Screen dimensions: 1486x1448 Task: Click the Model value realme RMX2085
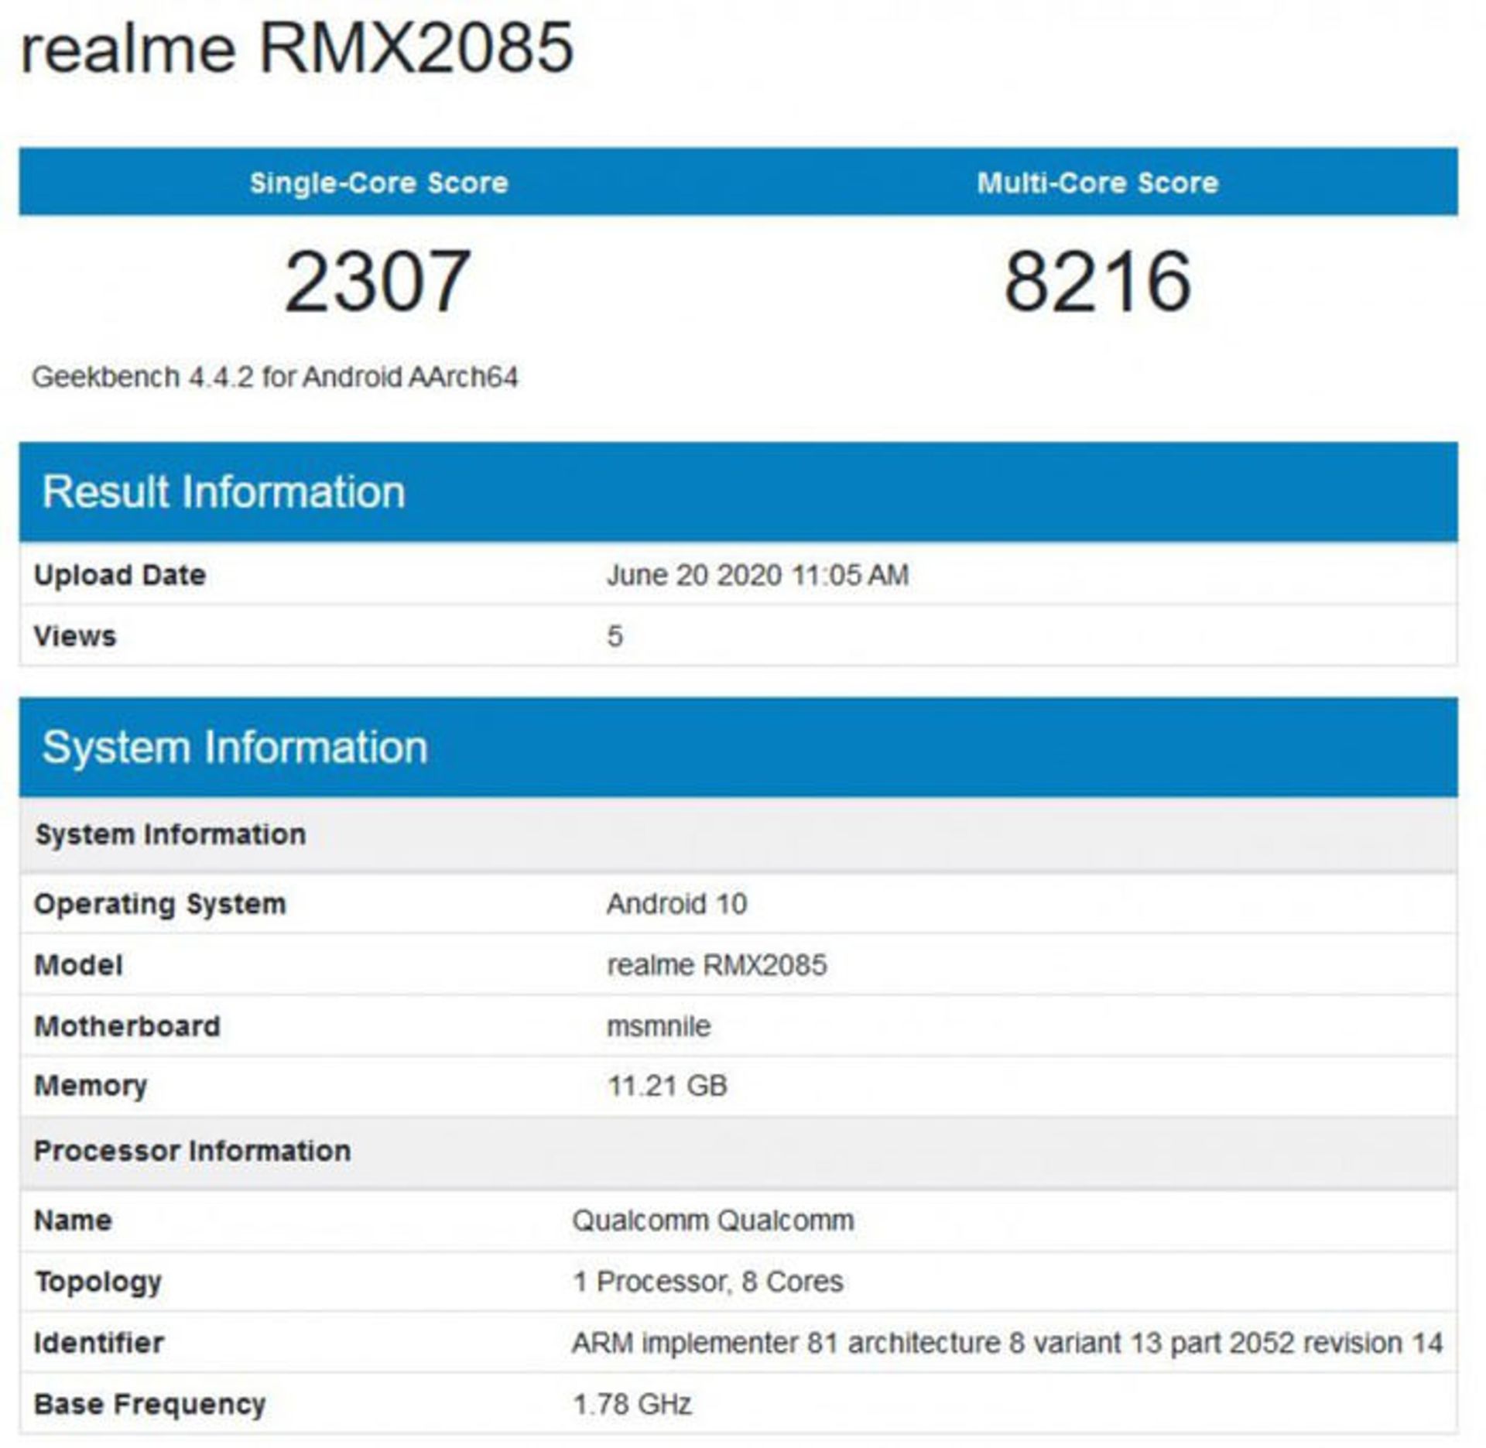pos(720,966)
